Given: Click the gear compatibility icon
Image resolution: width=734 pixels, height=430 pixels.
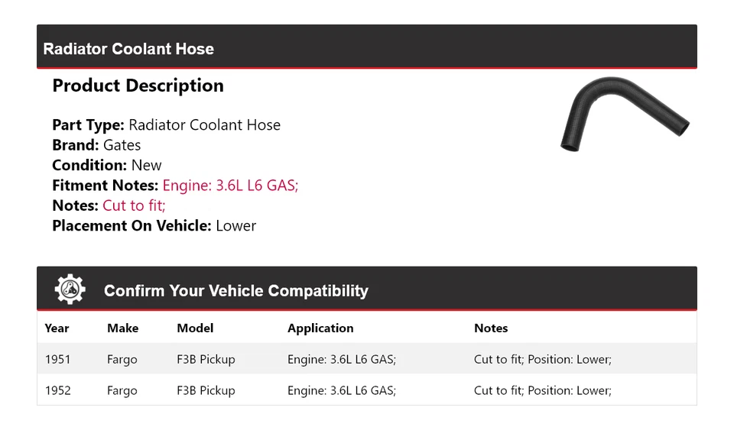Looking at the screenshot, I should pyautogui.click(x=70, y=289).
